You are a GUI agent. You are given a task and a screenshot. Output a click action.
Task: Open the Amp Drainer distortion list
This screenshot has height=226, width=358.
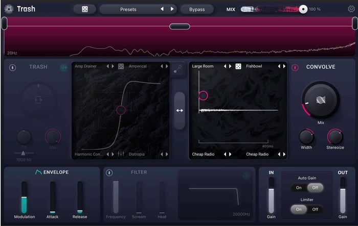(x=85, y=66)
